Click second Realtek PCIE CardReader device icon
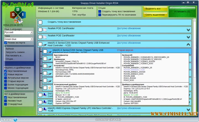Screen dimensions: 199x122 pos(45,37)
